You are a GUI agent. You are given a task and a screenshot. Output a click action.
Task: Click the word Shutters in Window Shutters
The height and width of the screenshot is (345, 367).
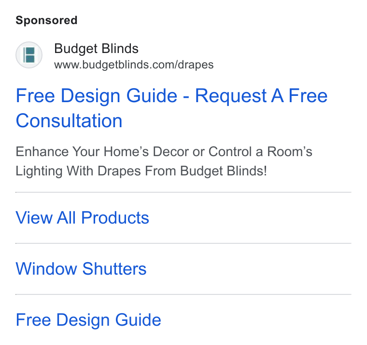(x=114, y=268)
